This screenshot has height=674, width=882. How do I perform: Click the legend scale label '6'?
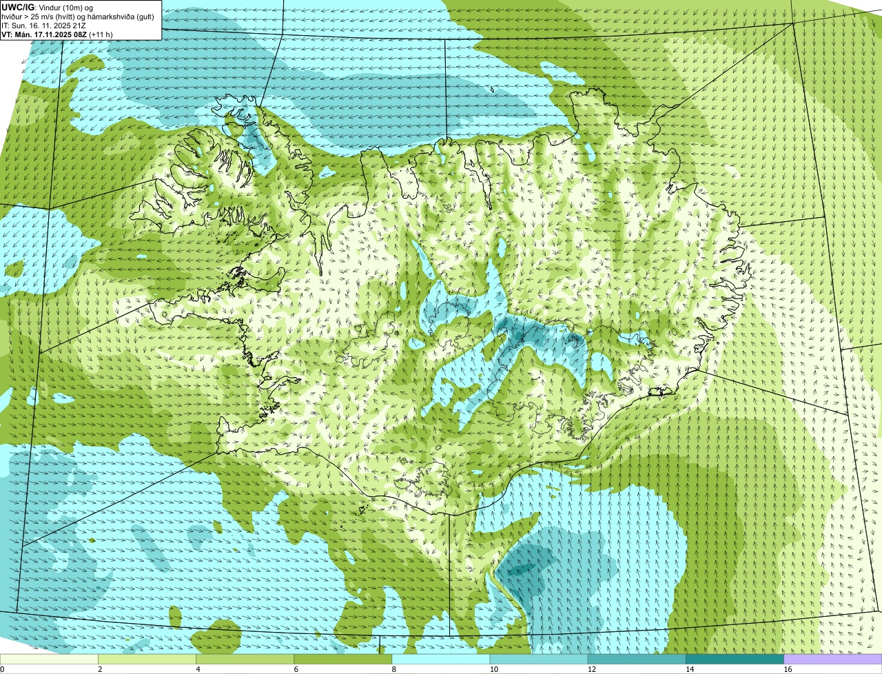pyautogui.click(x=296, y=669)
